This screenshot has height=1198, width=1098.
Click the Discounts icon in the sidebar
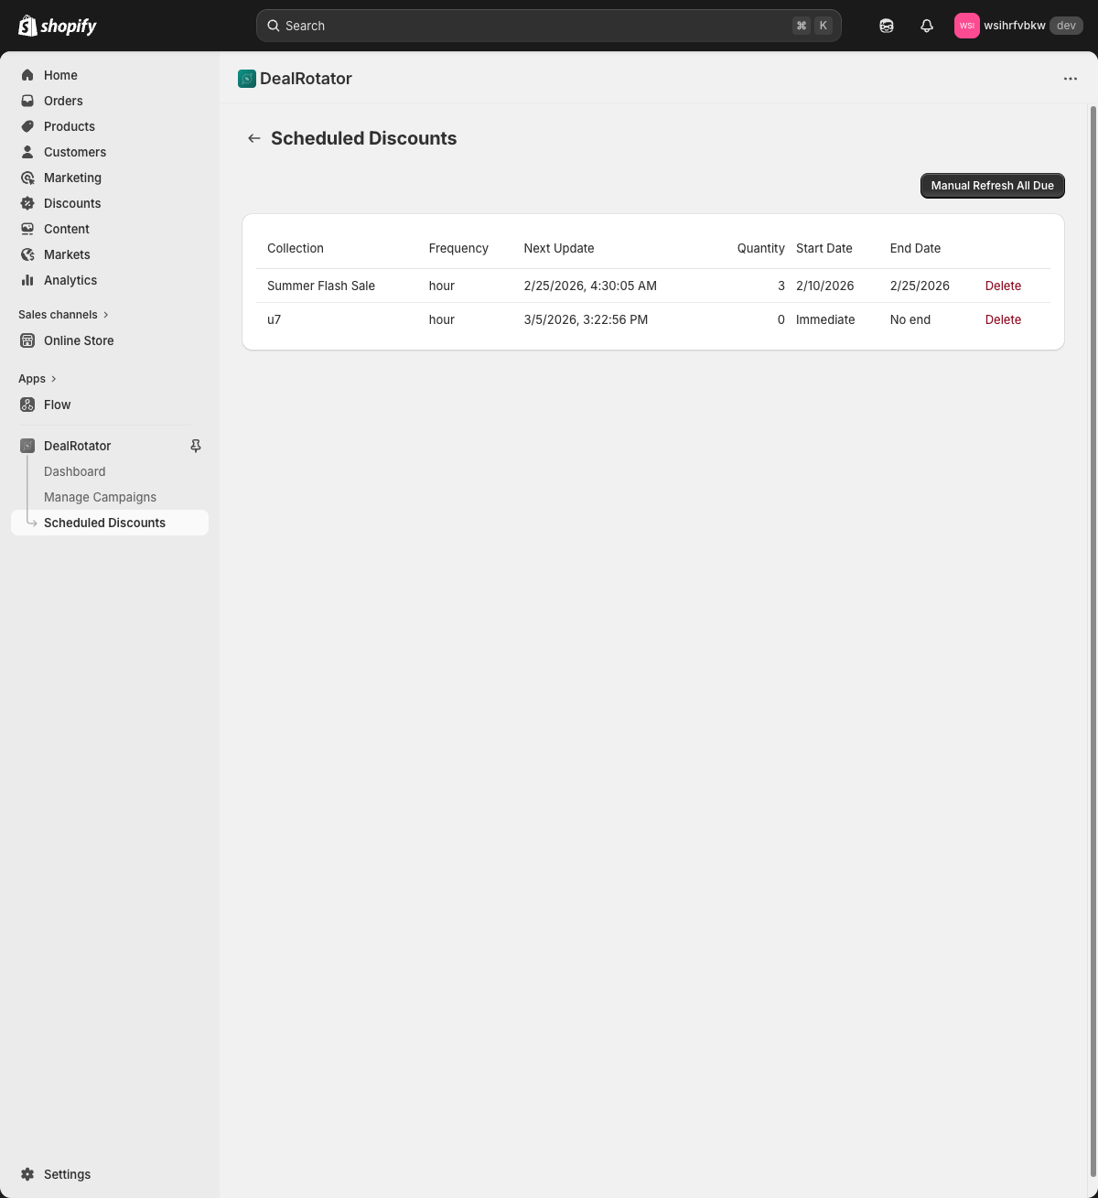(x=27, y=203)
